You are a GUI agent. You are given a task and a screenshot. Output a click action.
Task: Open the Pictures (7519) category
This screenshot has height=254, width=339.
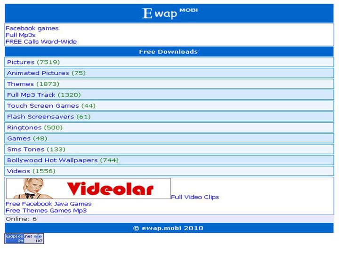[169, 62]
